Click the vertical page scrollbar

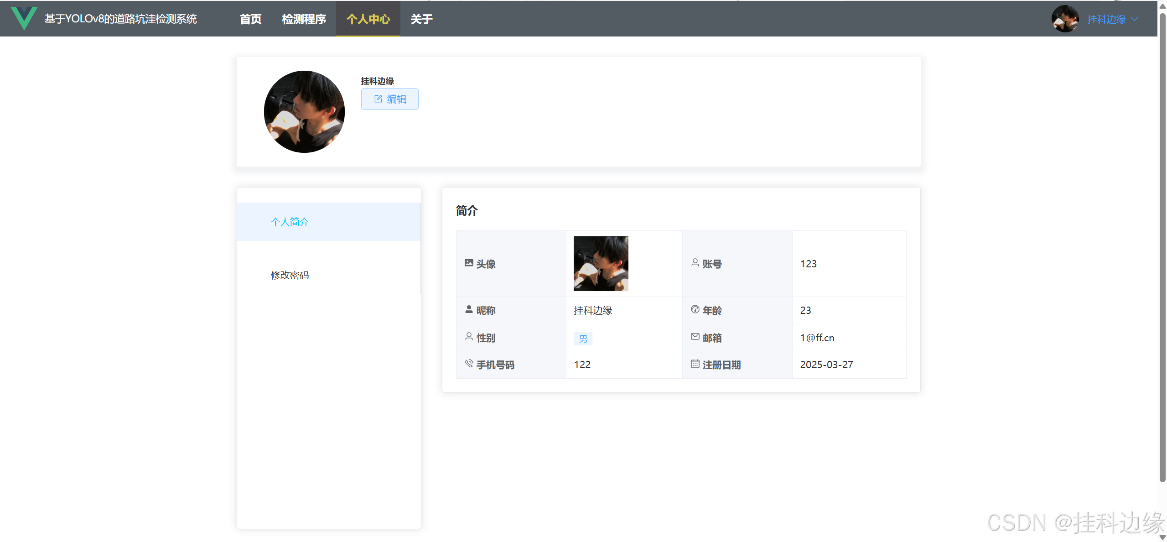click(1162, 246)
